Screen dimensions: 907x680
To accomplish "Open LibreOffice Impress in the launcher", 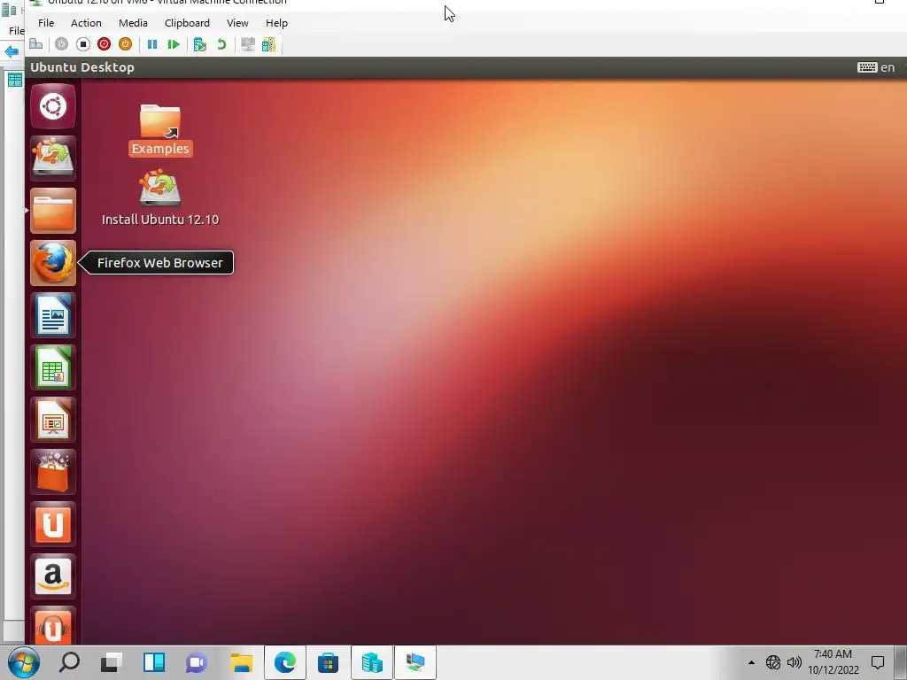I will 53,420.
